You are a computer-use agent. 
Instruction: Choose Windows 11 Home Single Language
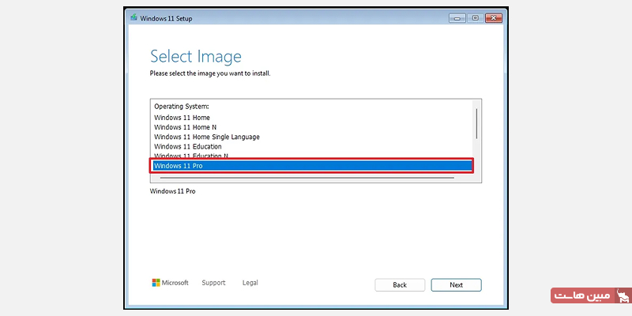(312, 137)
